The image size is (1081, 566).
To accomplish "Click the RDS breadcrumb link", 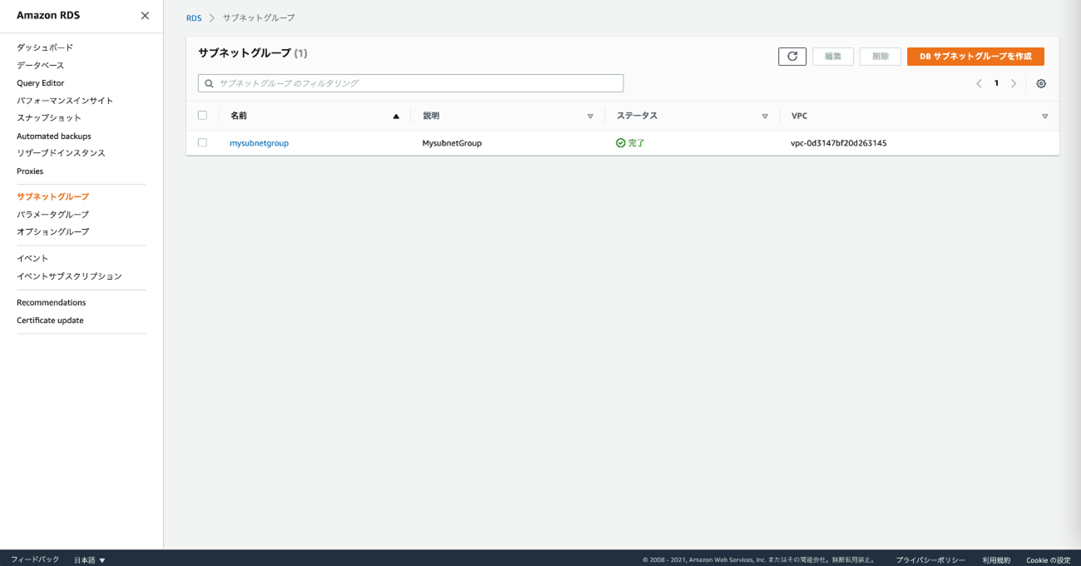I will point(194,18).
